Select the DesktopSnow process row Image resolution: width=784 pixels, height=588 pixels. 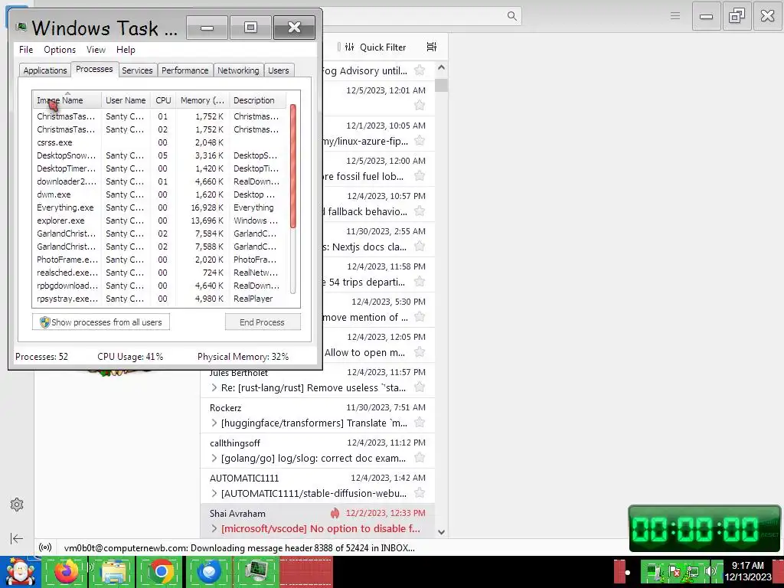click(x=159, y=155)
